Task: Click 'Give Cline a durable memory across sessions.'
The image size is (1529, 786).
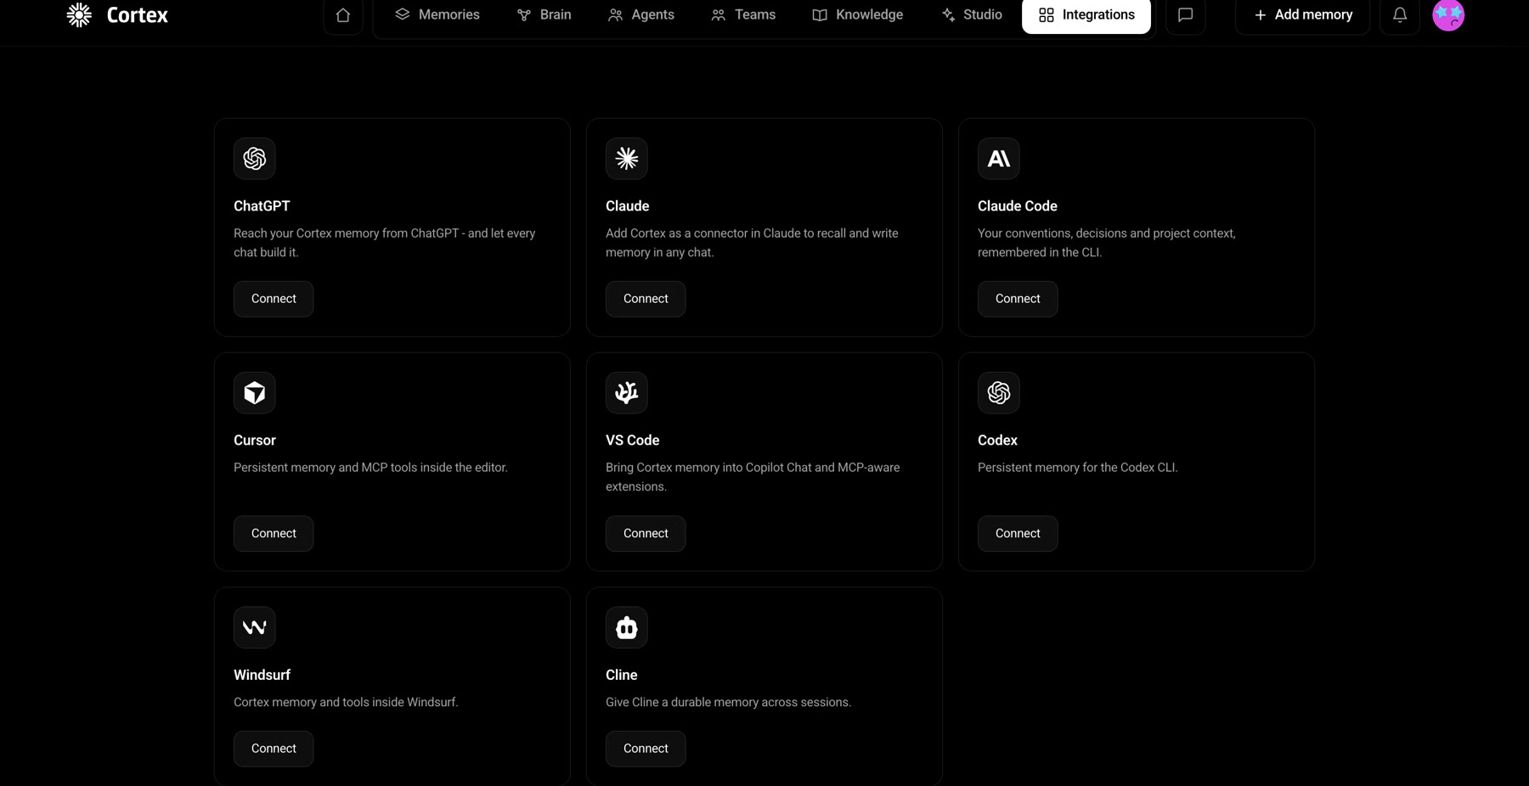Action: (729, 702)
